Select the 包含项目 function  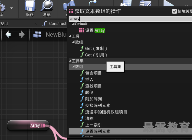coord(91,73)
